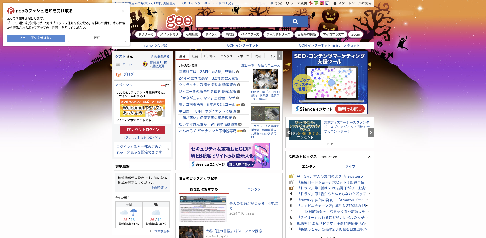Click camera icon beside 中田翔 headline
Screen dimensions: 486x238
pos(238,111)
